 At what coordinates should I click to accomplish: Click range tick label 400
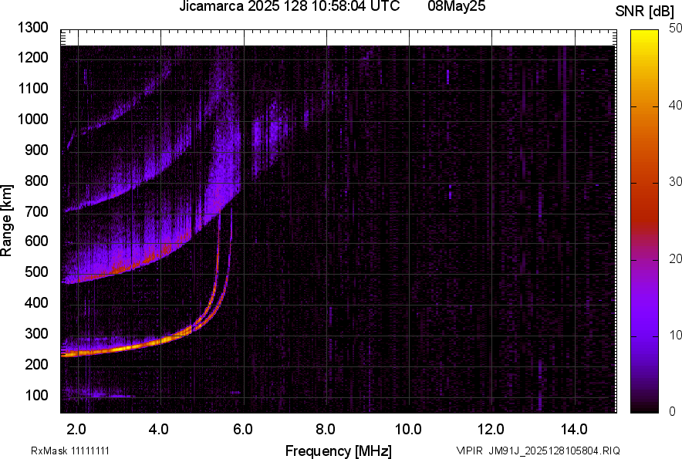[x=36, y=302]
